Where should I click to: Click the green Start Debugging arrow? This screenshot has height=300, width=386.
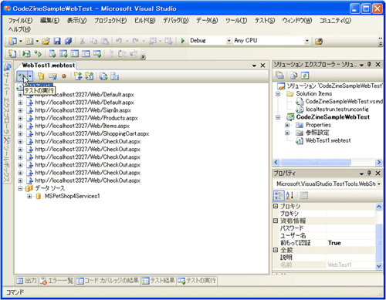click(183, 41)
